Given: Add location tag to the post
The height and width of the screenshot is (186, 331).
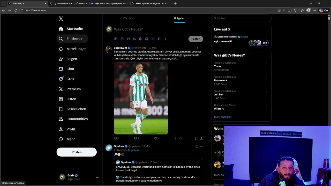Looking at the screenshot, I should pyautogui.click(x=153, y=39).
